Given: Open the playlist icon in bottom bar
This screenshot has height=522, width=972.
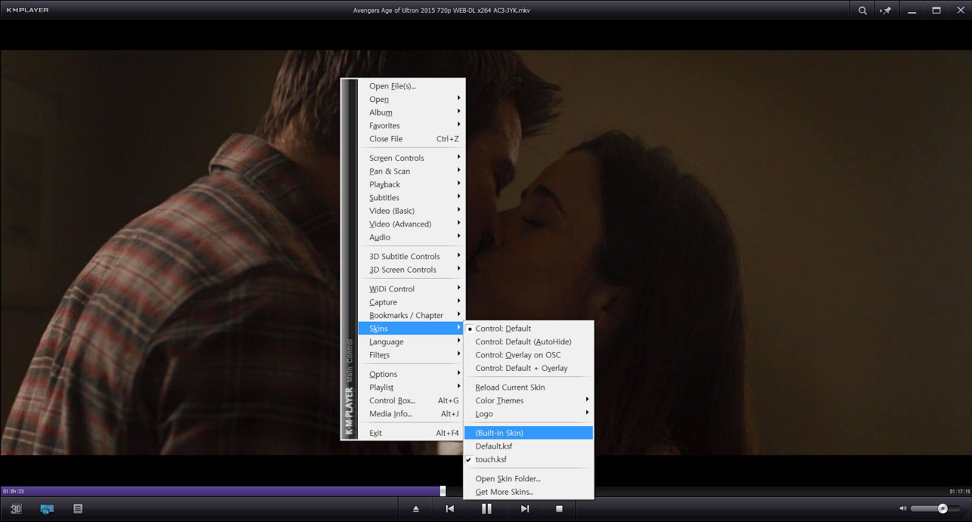Looking at the screenshot, I should [78, 509].
